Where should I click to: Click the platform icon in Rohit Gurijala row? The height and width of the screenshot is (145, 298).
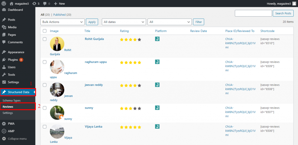pos(157,39)
